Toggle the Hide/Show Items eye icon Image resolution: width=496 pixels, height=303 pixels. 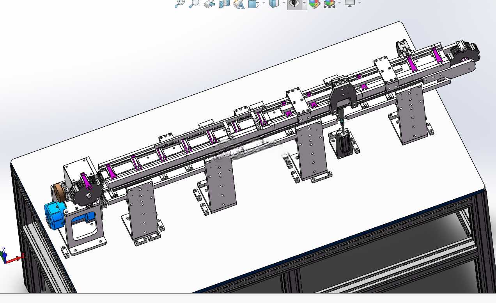click(x=294, y=4)
